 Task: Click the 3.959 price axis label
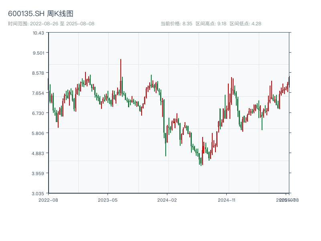click(39, 173)
